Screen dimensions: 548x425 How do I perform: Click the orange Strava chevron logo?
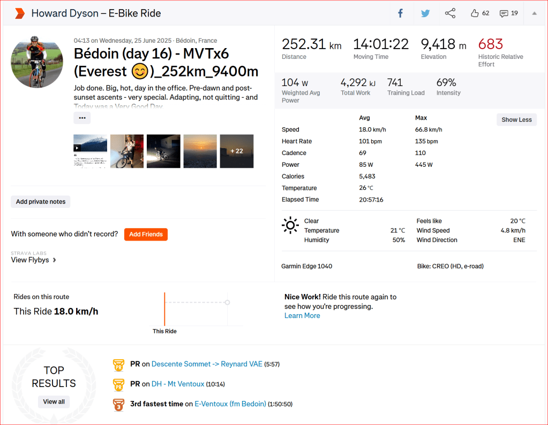(19, 13)
